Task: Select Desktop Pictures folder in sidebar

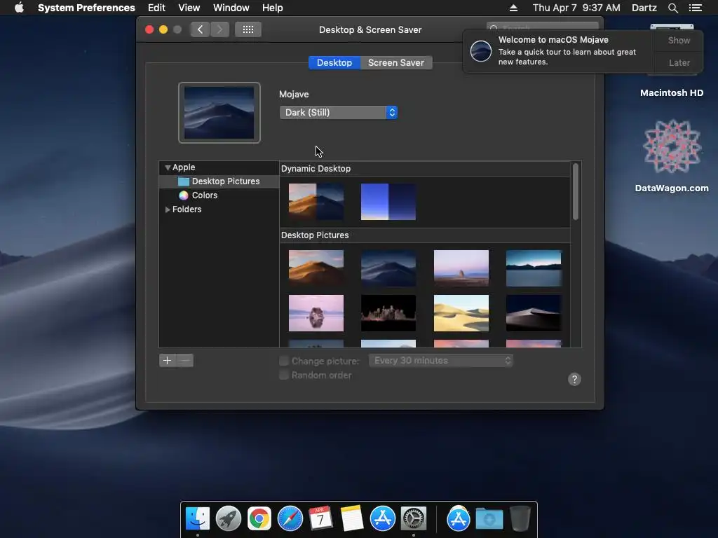Action: [219, 181]
